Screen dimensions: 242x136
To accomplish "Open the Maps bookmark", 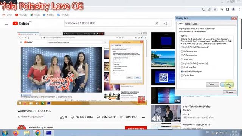I will [35, 15].
